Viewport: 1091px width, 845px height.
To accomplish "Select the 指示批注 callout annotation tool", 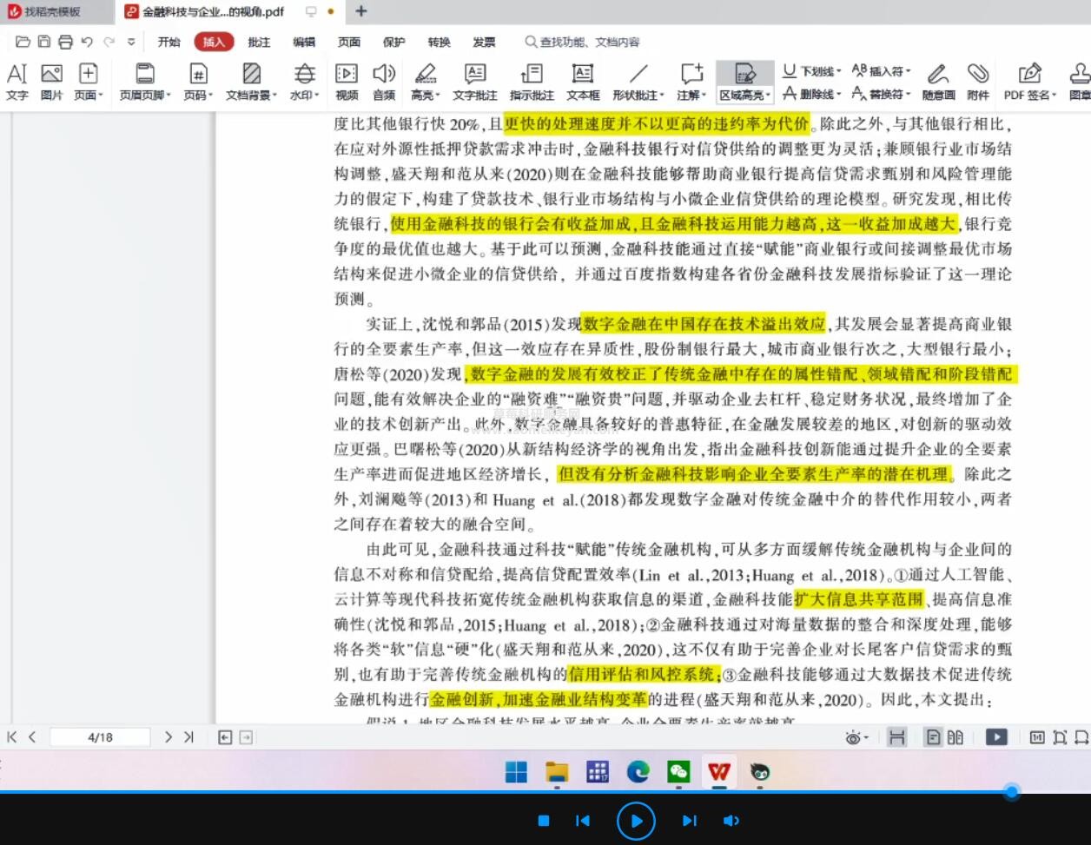I will click(531, 82).
